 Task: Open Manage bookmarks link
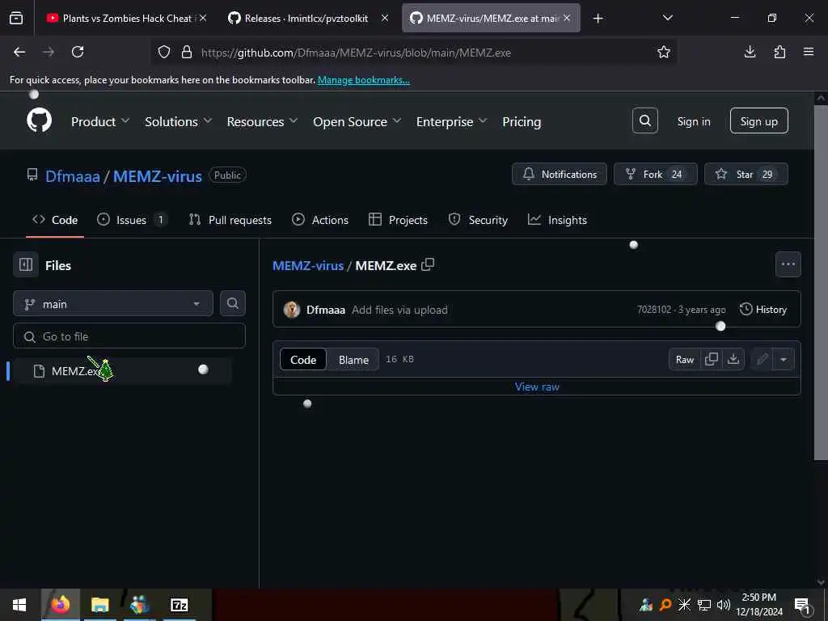tap(363, 80)
